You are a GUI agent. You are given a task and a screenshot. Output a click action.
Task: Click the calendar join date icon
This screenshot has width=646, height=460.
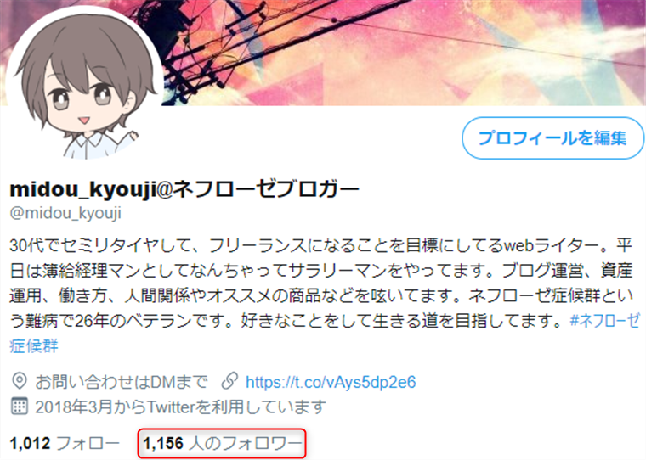[x=20, y=407]
